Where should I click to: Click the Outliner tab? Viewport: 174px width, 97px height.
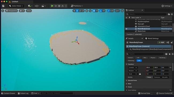point(131,10)
